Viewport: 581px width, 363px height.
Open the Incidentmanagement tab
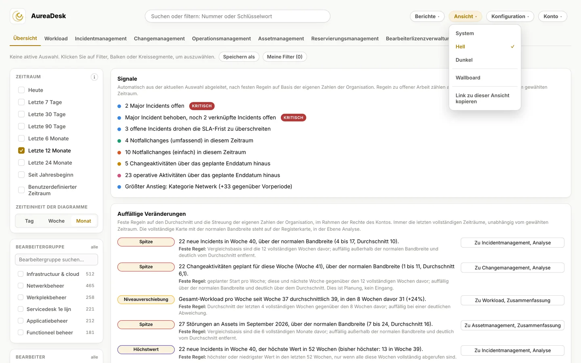(101, 39)
